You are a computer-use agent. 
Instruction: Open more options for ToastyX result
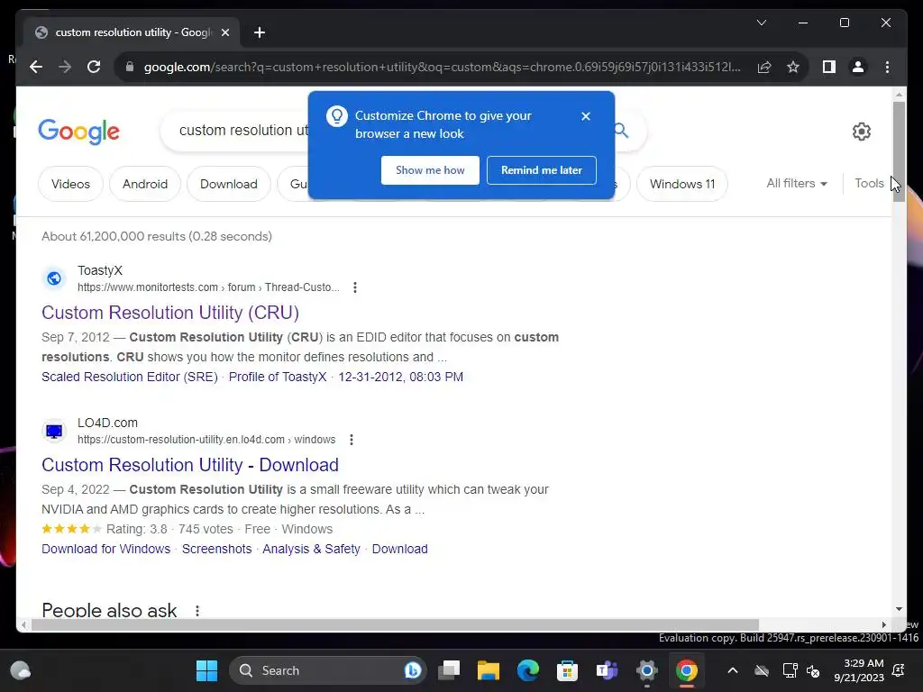(x=354, y=287)
